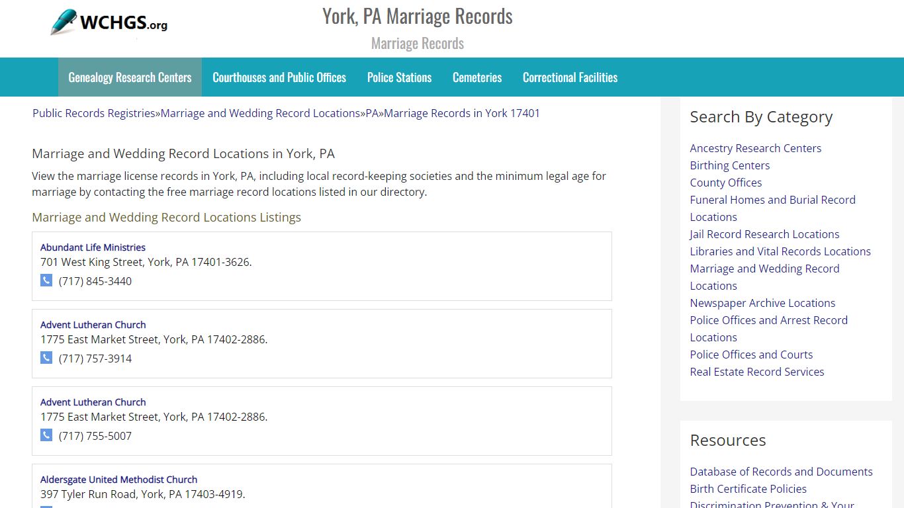Open the Cemeteries menu item

[477, 77]
